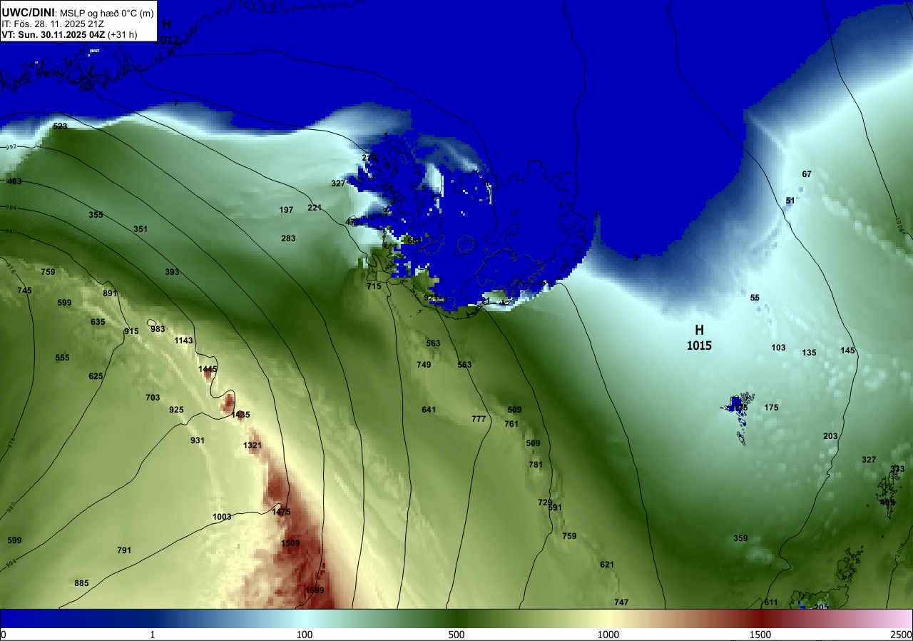Select the map value '791'
This screenshot has height=641, width=913.
pyautogui.click(x=124, y=550)
